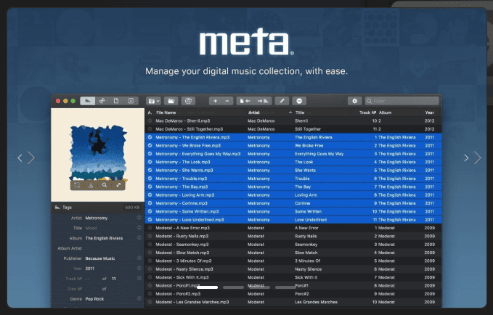Sort by the File Name column header
Image resolution: width=493 pixels, height=315 pixels.
point(200,112)
